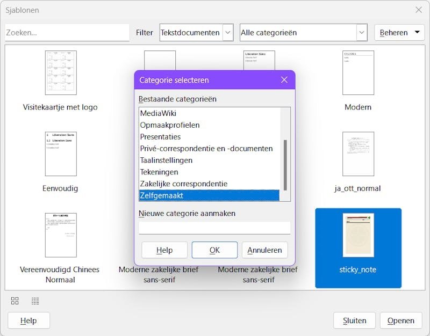
Task: Open the Beheren menu button
Action: 399,33
